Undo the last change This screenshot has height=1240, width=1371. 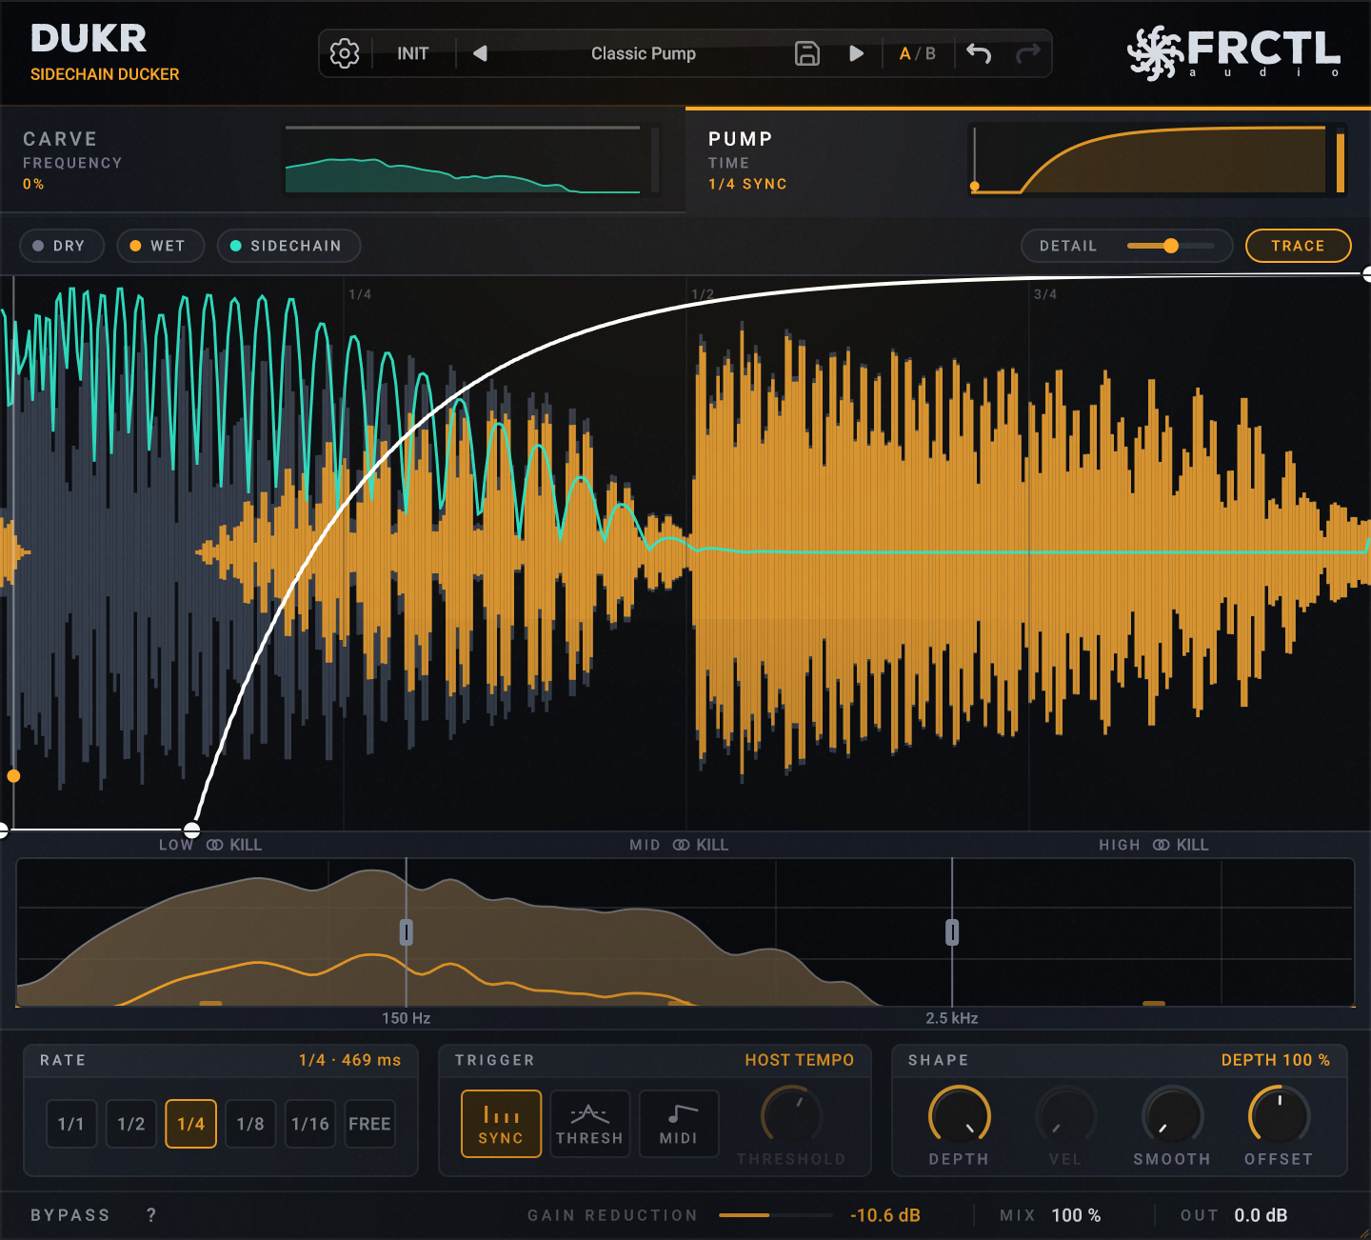979,53
